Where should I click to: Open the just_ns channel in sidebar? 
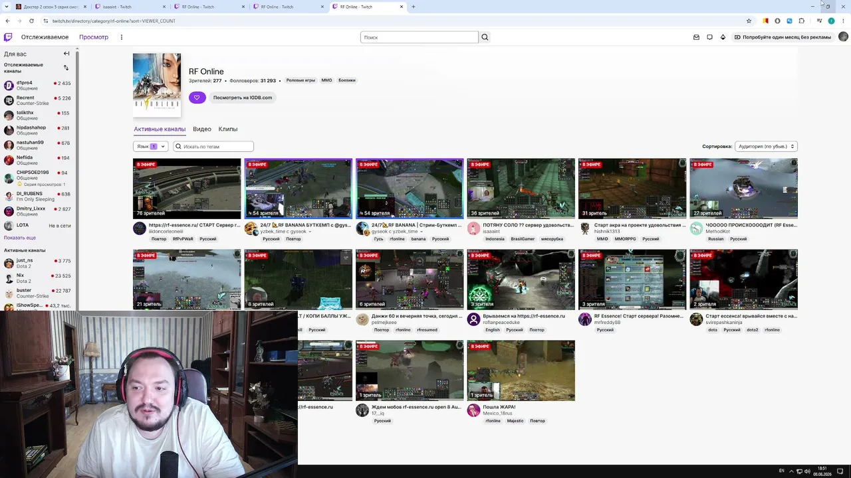point(39,264)
